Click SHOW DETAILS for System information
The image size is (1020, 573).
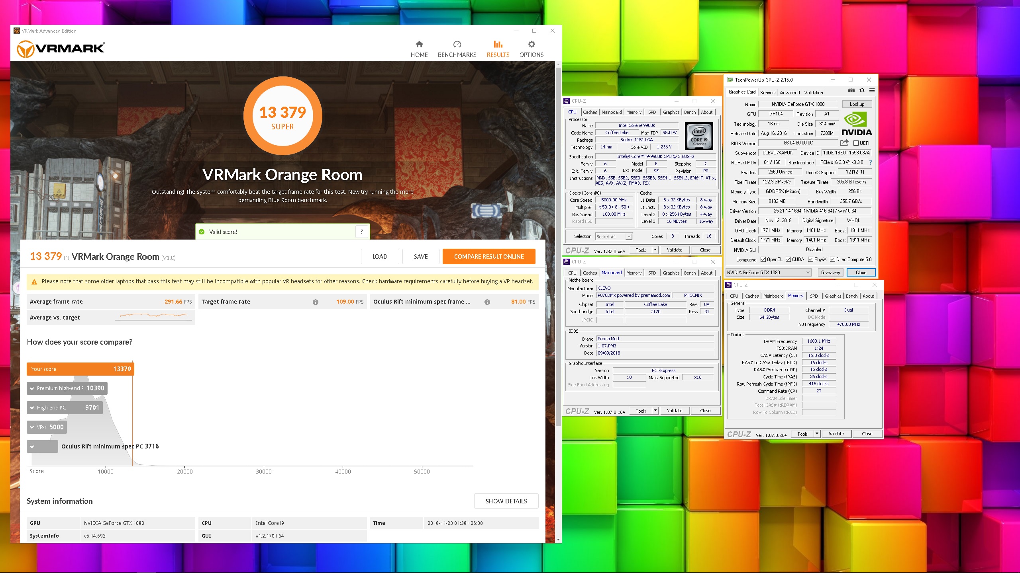click(506, 501)
